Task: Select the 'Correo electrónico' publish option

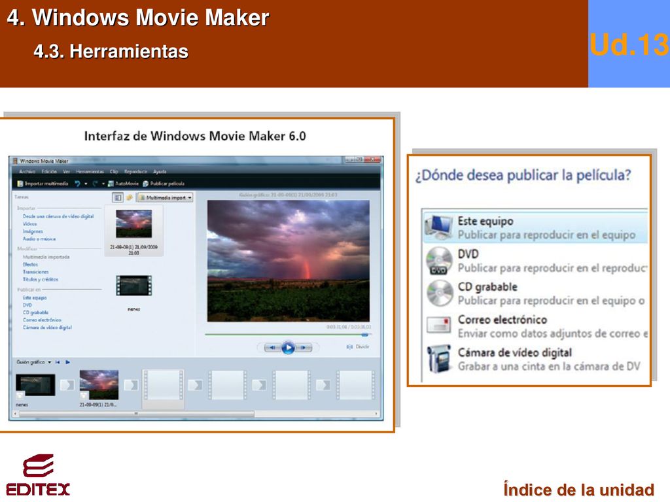Action: click(x=536, y=327)
